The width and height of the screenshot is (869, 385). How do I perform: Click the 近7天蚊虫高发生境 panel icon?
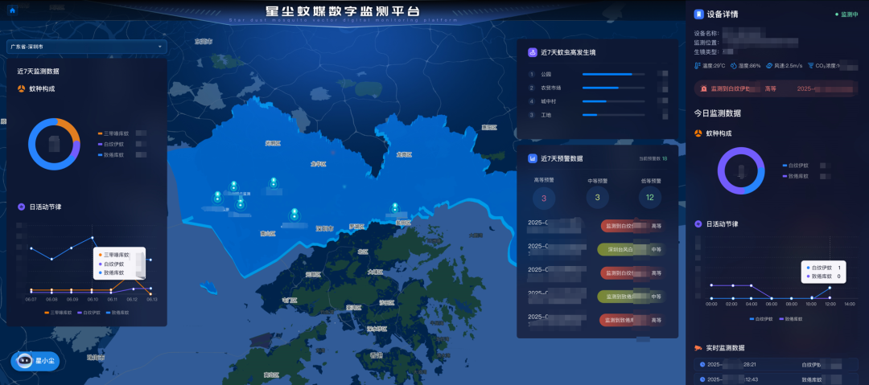(x=533, y=52)
